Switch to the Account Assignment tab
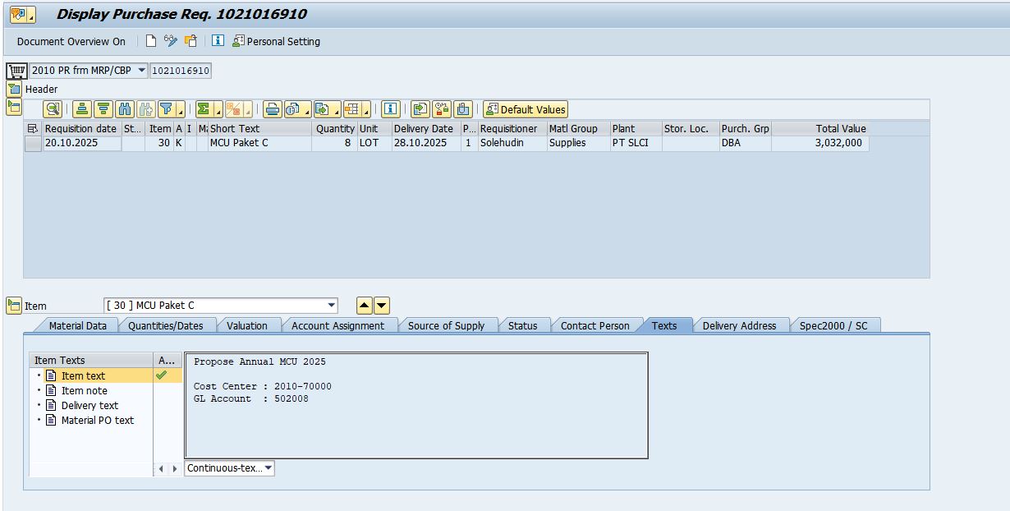The width and height of the screenshot is (1010, 511). point(337,326)
